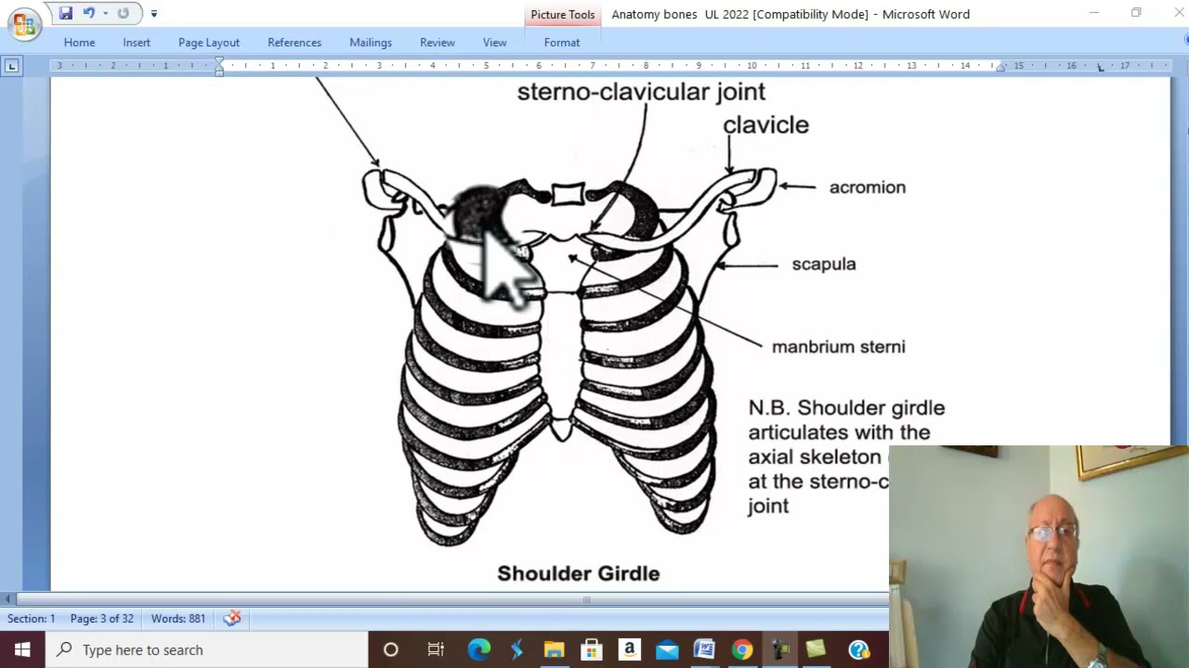Screen dimensions: 1189x668
Task: Open the green sticky notes taskbar icon
Action: pyautogui.click(x=817, y=649)
